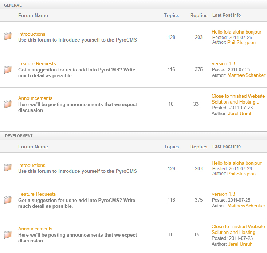Click folder icon beside Feature Requests in Development section
The height and width of the screenshot is (253, 267).
pos(8,200)
